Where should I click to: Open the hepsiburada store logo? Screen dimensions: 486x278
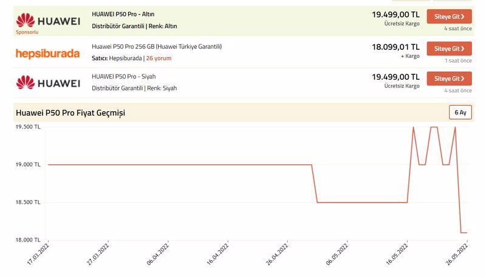pyautogui.click(x=47, y=54)
